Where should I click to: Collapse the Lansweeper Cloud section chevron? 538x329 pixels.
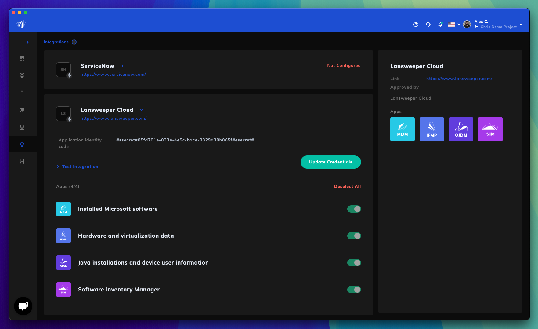pyautogui.click(x=141, y=110)
